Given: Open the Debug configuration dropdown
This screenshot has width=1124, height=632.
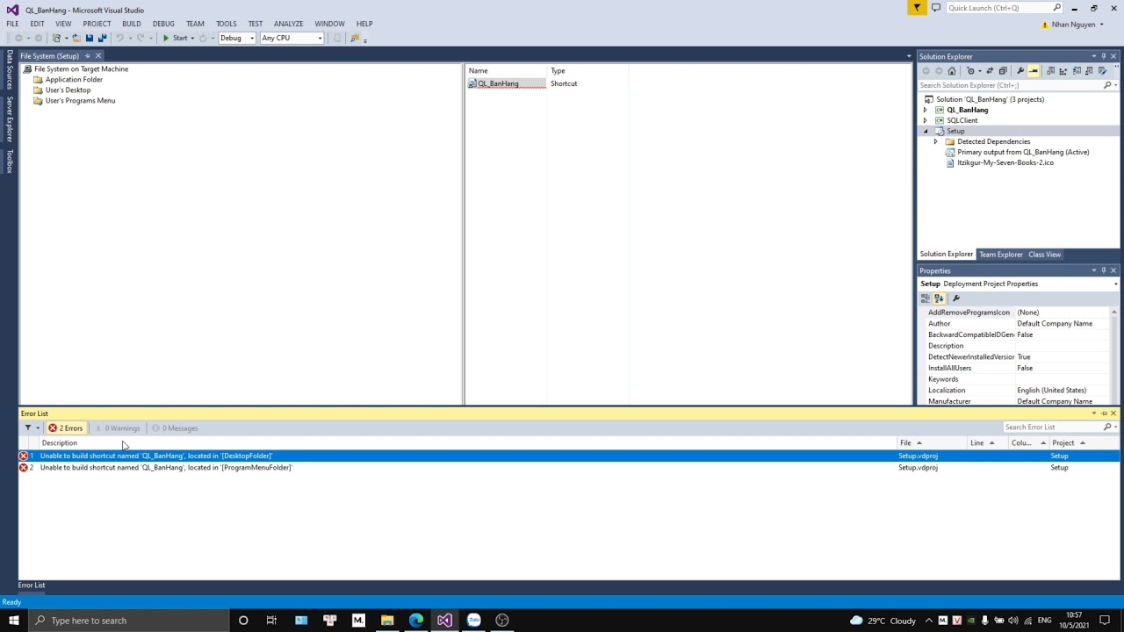Looking at the screenshot, I should [237, 38].
